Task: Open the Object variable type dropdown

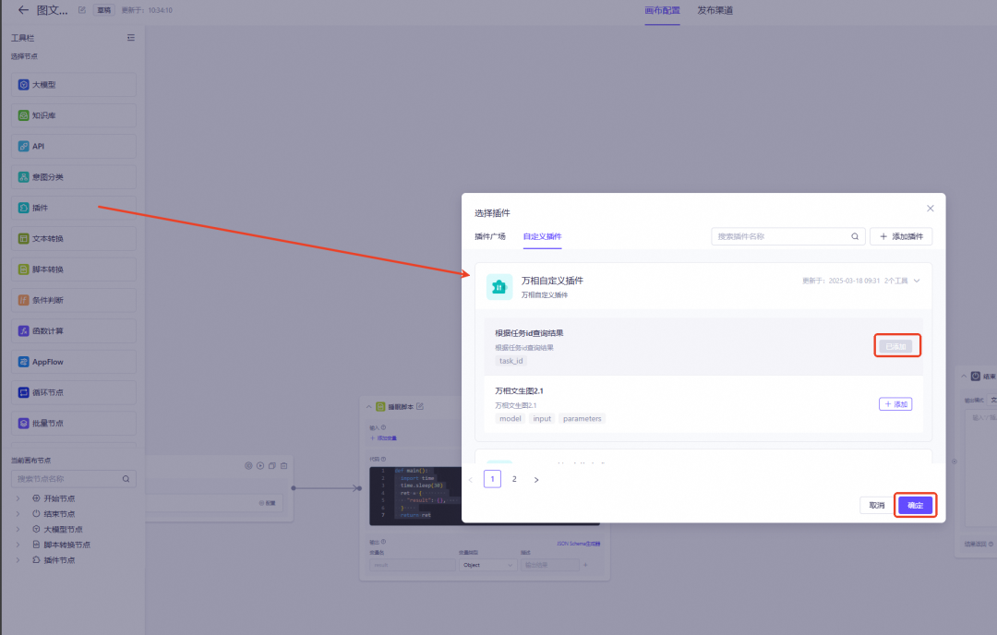Action: coord(487,565)
